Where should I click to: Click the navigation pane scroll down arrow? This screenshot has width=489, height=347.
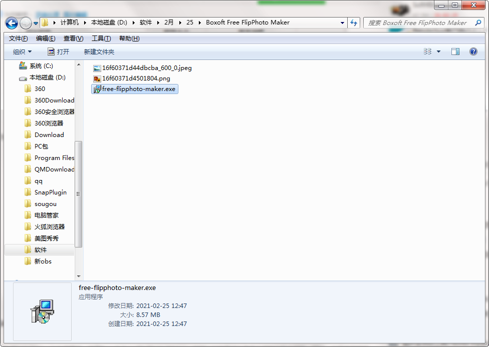tap(79, 276)
